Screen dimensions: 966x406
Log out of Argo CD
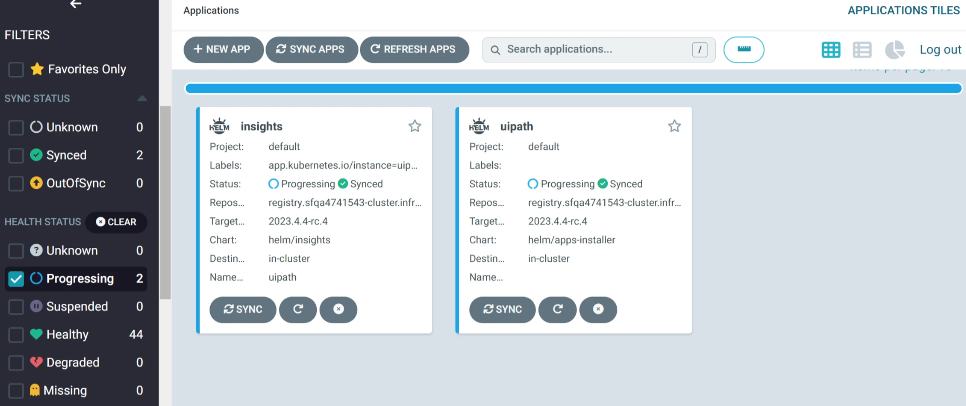point(940,49)
